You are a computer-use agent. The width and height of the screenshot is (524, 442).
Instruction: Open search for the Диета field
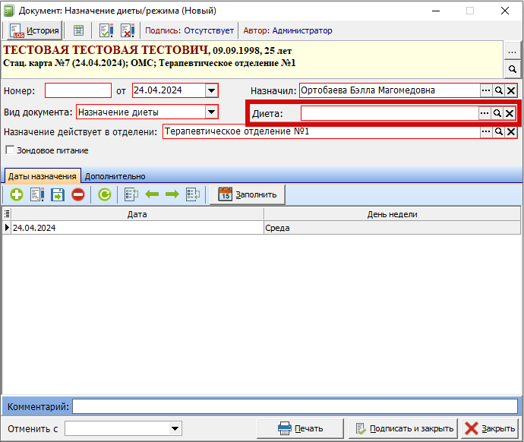point(497,113)
